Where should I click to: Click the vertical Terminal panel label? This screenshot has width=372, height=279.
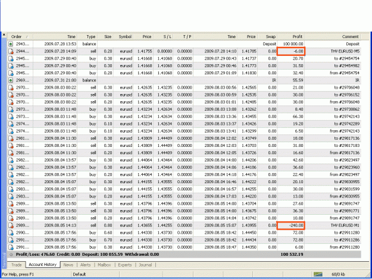pos(4,261)
